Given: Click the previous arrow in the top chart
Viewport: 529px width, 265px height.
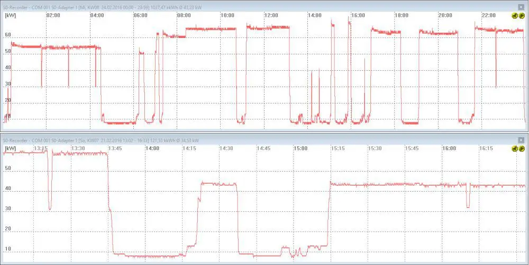Looking at the screenshot, I should click(x=515, y=16).
